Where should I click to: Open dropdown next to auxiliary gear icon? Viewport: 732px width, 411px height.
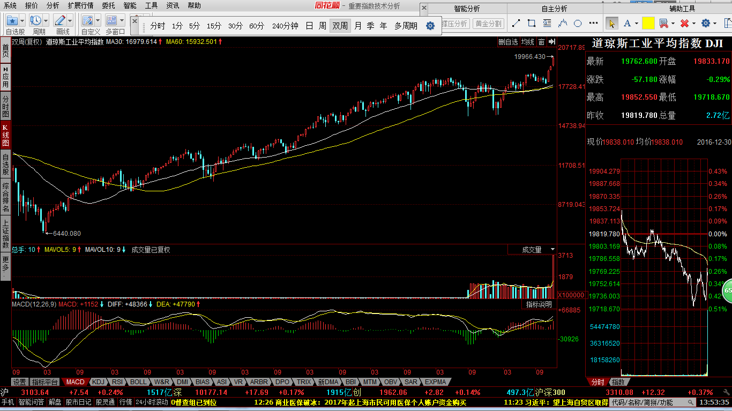point(715,24)
